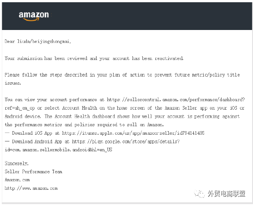Click the Amazon logo in the header
The width and height of the screenshot is (253, 205).
point(34,16)
